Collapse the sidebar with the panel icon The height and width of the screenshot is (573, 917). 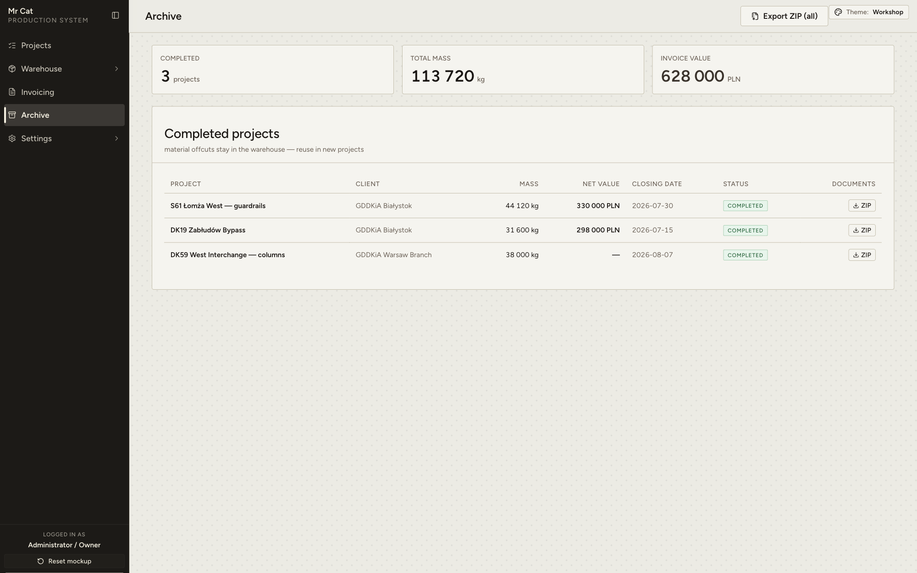click(x=116, y=16)
